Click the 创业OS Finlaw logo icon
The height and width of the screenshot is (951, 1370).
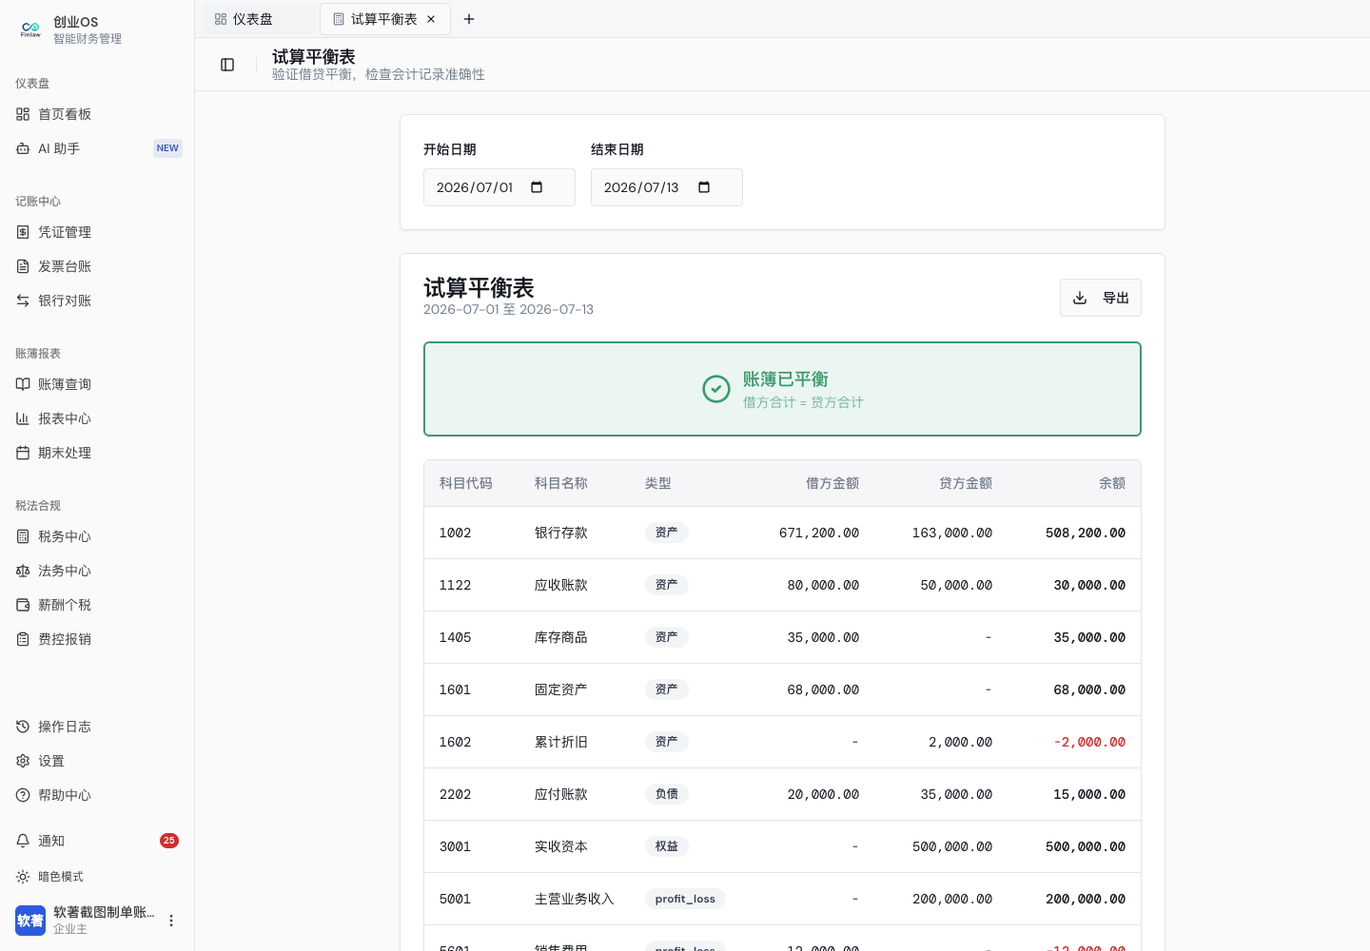30,29
